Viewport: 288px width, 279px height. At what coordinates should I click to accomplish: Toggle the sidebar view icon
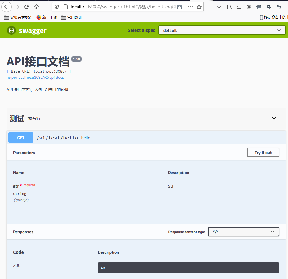click(239, 7)
